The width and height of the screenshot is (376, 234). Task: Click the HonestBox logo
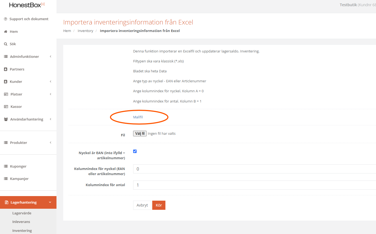27,5
